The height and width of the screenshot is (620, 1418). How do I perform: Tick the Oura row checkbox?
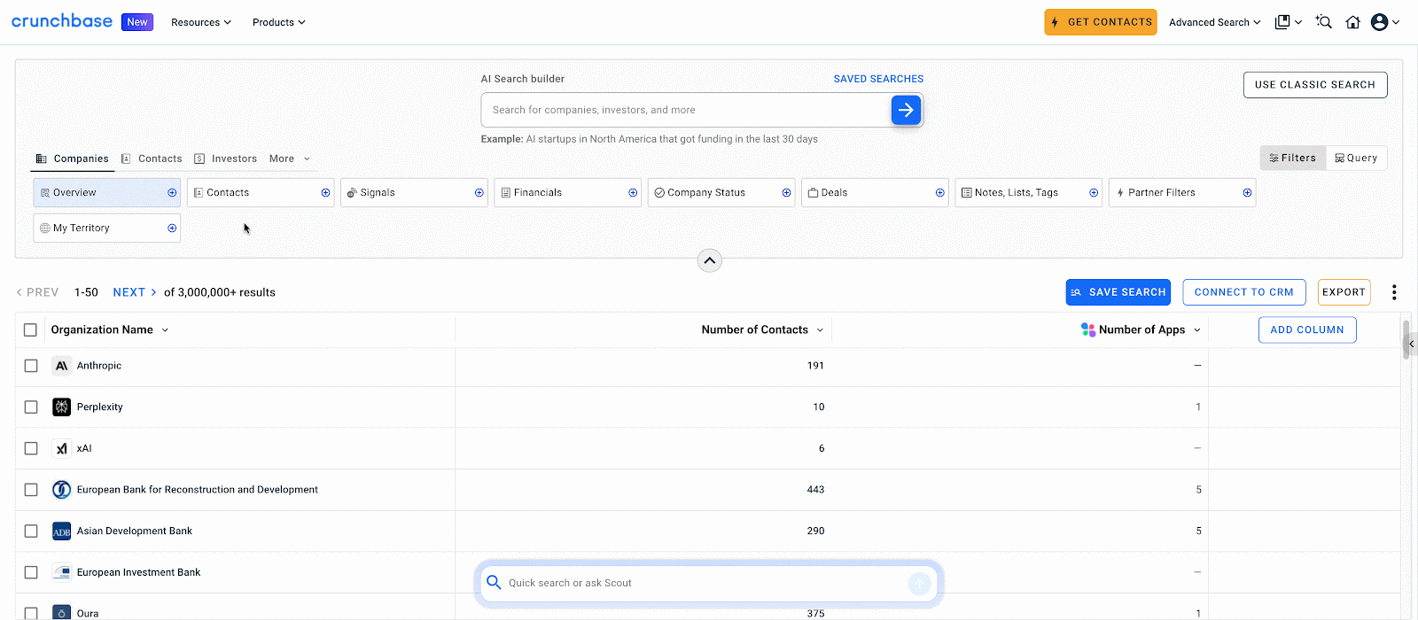pos(31,613)
